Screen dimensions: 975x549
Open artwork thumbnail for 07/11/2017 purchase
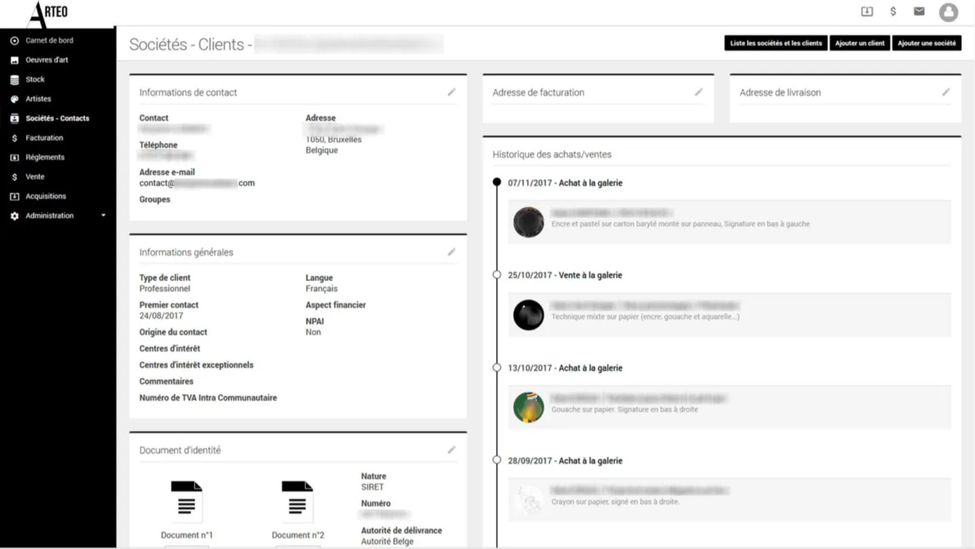[x=528, y=222]
